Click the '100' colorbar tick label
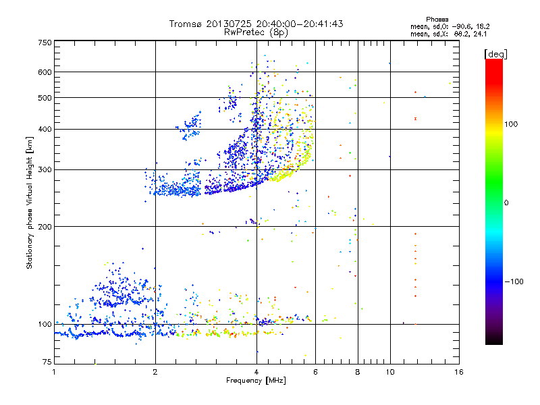This screenshot has width=540, height=405. click(x=511, y=124)
